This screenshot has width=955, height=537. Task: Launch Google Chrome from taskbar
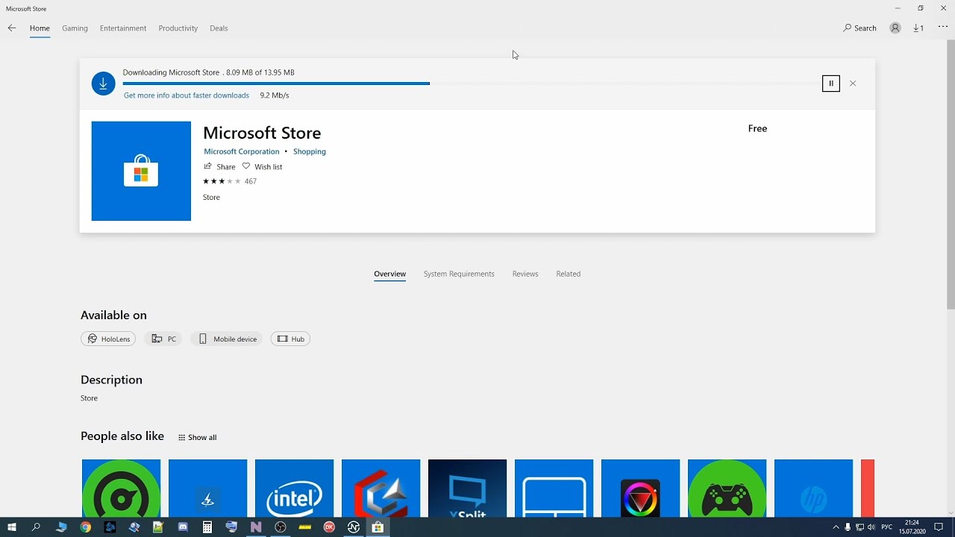[85, 527]
